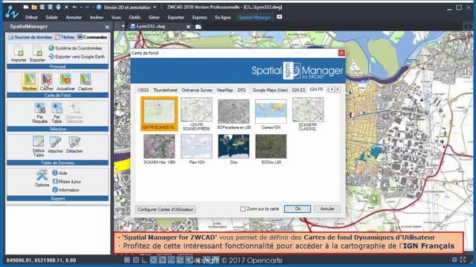The image size is (476, 267).
Task: Enable Zoom sur la carte checkbox
Action: click(x=243, y=209)
